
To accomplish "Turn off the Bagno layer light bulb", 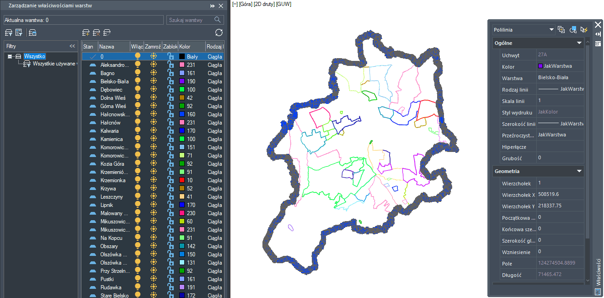I will tap(137, 73).
